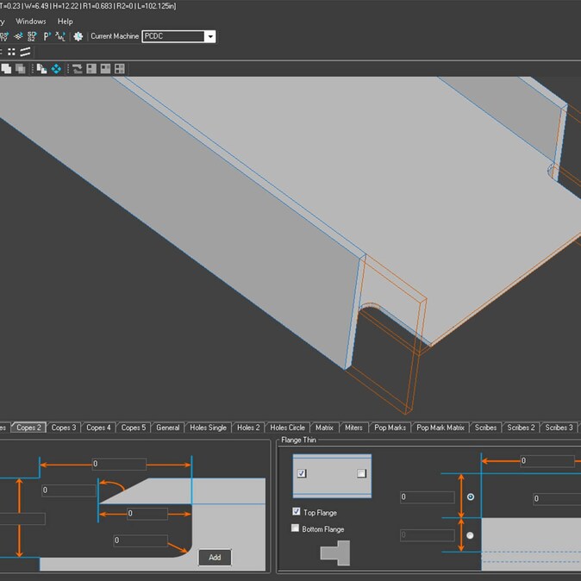Switch to the Copes 4 tab
581x581 pixels.
click(x=98, y=428)
